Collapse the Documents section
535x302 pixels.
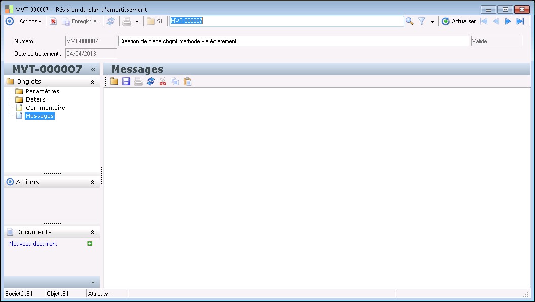point(92,232)
